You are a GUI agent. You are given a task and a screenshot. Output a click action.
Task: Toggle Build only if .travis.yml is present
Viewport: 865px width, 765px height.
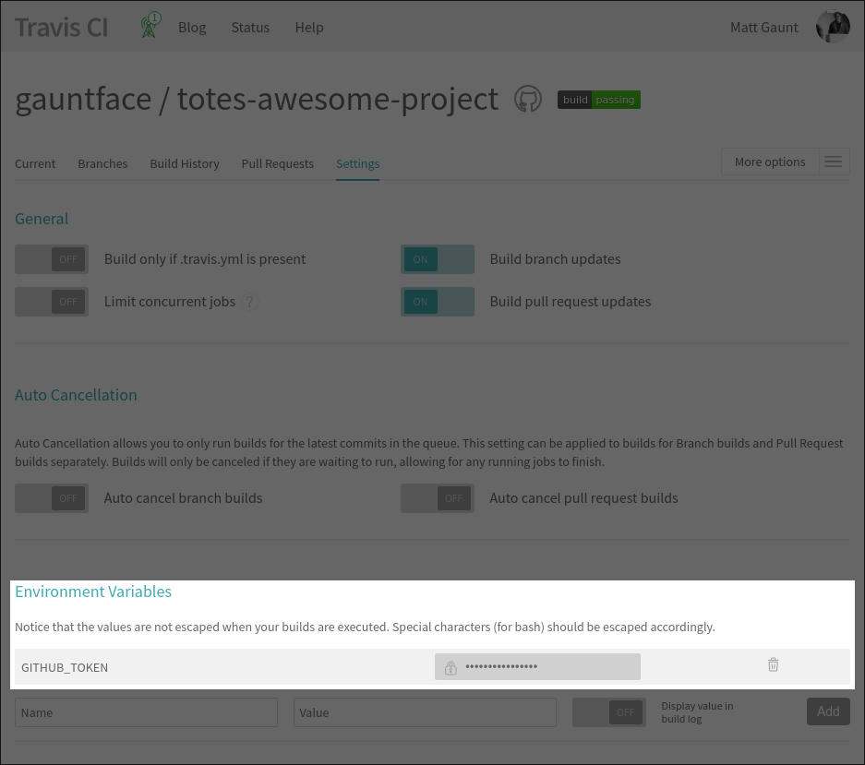[52, 259]
